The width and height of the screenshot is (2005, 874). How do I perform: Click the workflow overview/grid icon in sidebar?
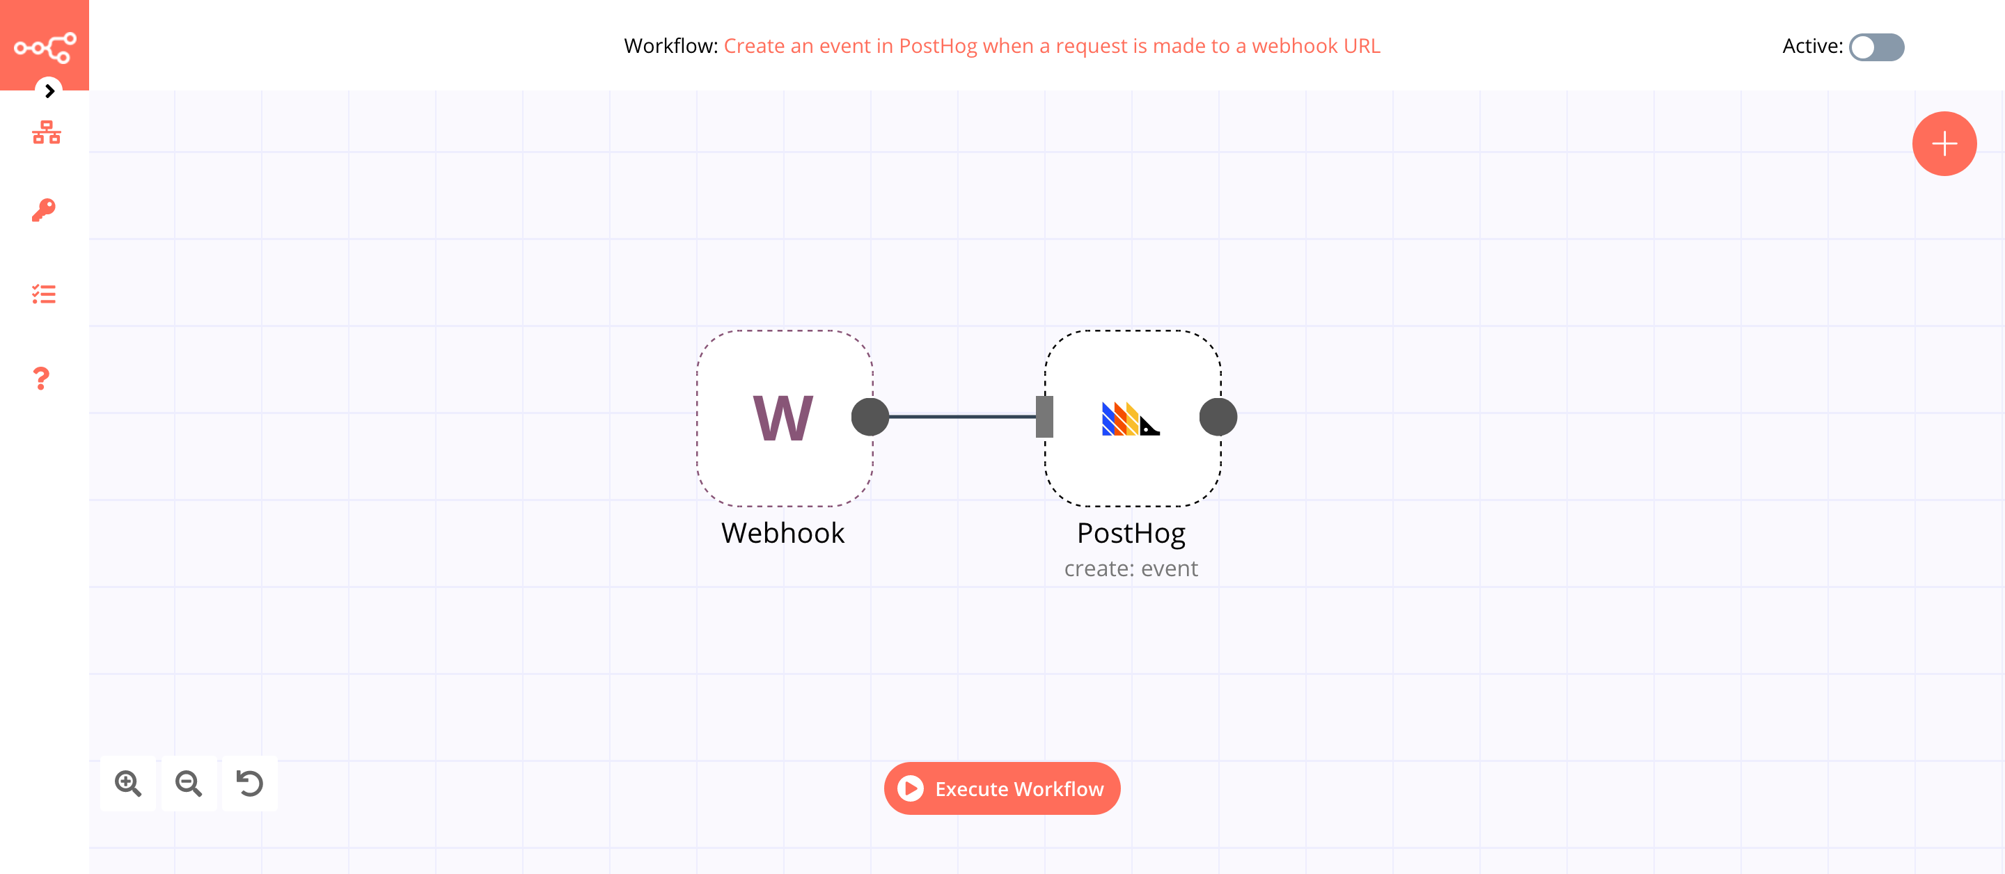(x=43, y=132)
